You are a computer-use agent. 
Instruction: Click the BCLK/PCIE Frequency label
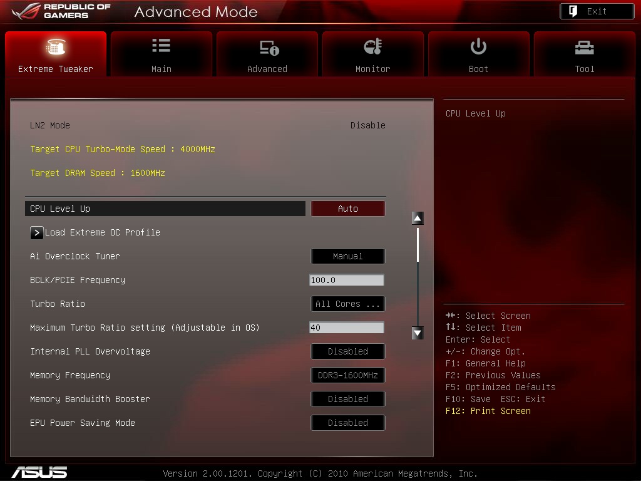[78, 280]
